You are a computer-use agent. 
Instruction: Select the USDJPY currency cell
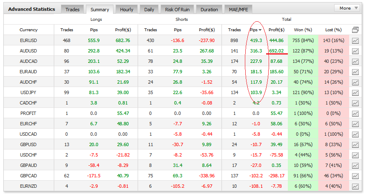tap(28, 92)
